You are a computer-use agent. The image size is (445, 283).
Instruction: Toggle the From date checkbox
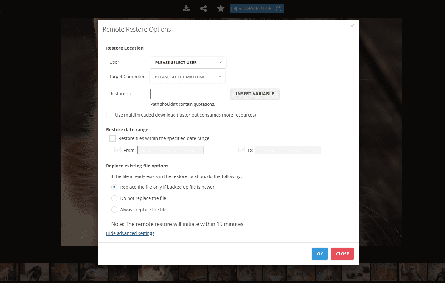(x=117, y=150)
